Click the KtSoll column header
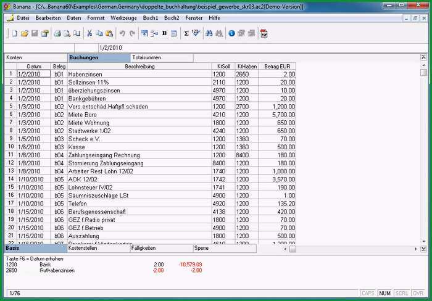Image resolution: width=432 pixels, height=301 pixels. [x=223, y=67]
